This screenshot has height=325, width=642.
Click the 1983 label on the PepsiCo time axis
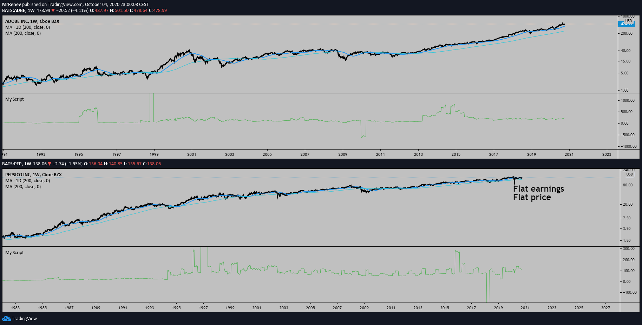point(15,308)
